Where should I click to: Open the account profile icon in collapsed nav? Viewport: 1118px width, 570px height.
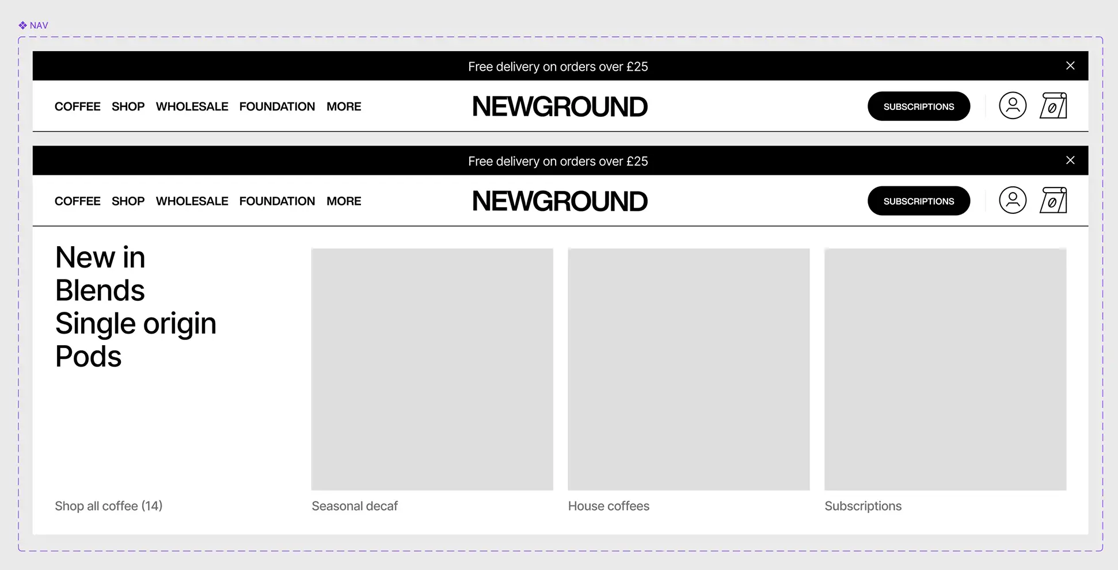(1012, 106)
